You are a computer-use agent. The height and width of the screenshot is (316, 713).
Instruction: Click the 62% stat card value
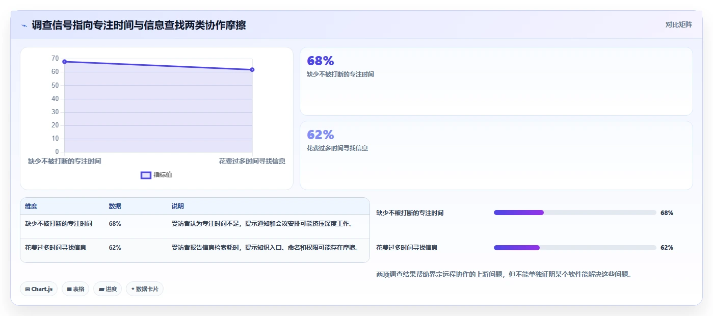320,135
